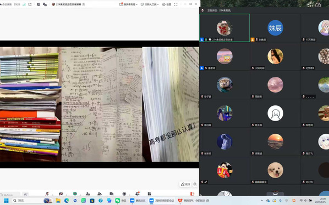
Task: Click the meeting details label at top left
Action: (x=6, y=4)
